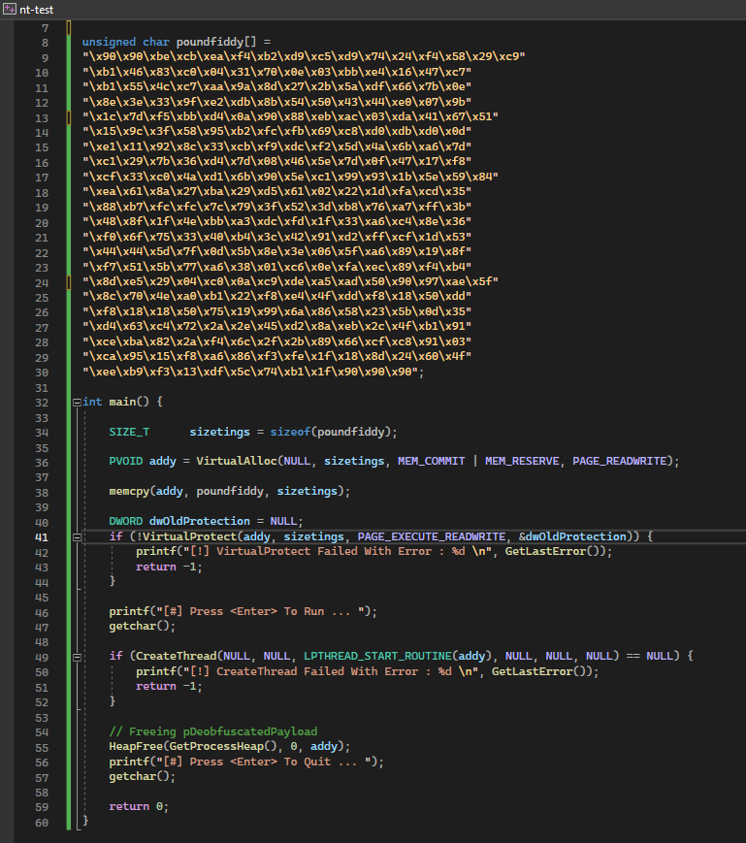Click the 'HeapFree' function call
Screen dimensions: 746x843
pos(136,746)
